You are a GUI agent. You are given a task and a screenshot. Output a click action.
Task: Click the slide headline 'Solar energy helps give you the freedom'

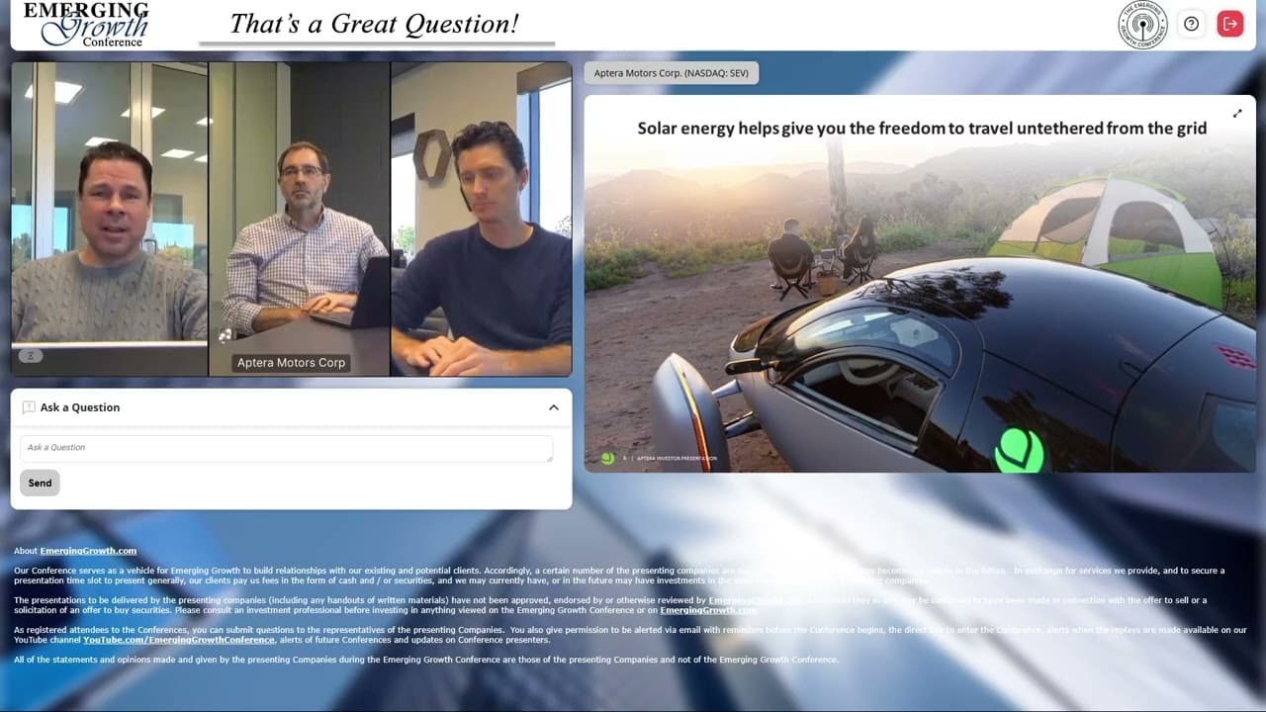click(922, 128)
